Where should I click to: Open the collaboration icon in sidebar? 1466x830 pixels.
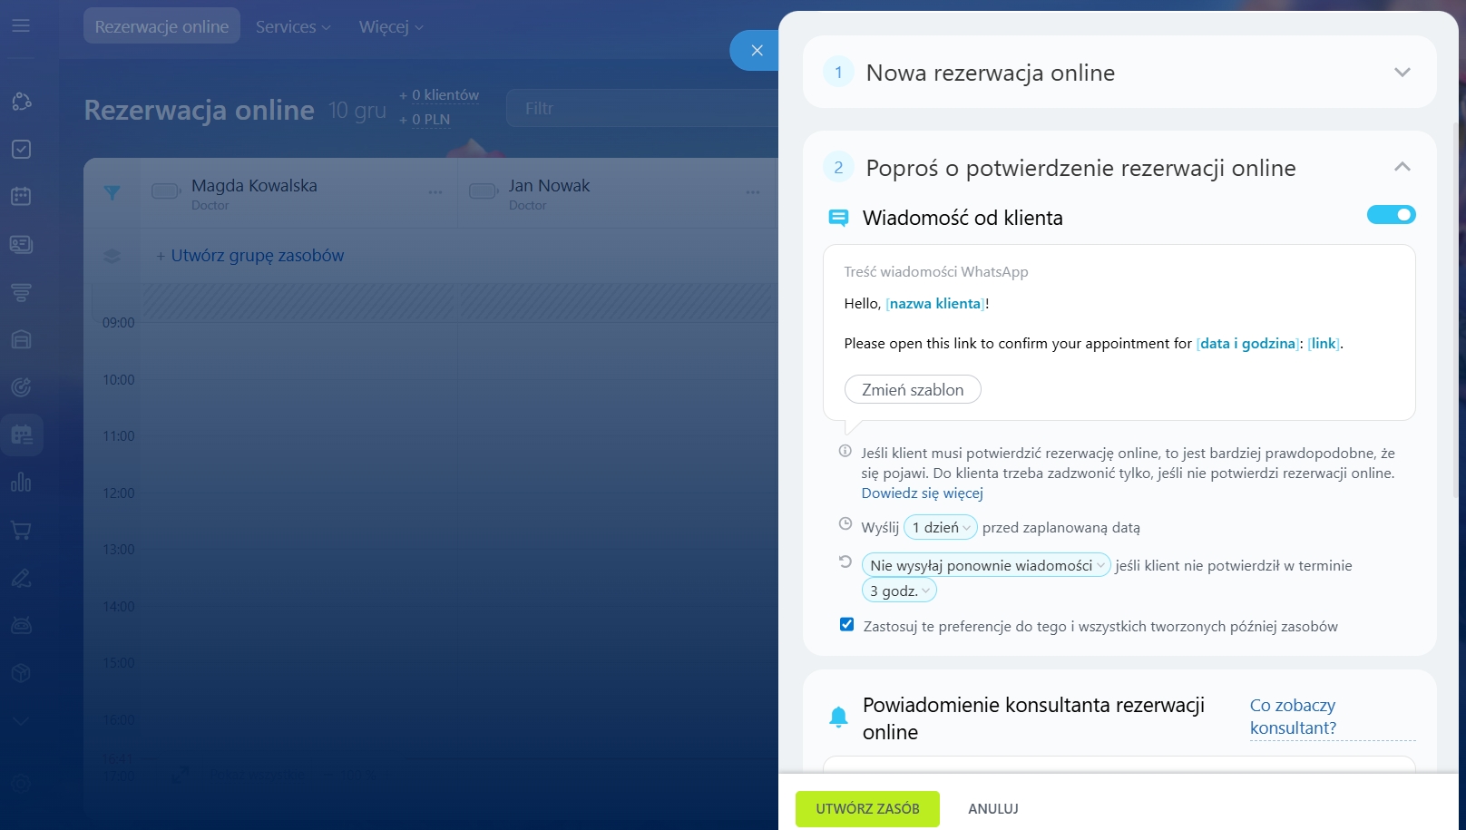tap(21, 102)
